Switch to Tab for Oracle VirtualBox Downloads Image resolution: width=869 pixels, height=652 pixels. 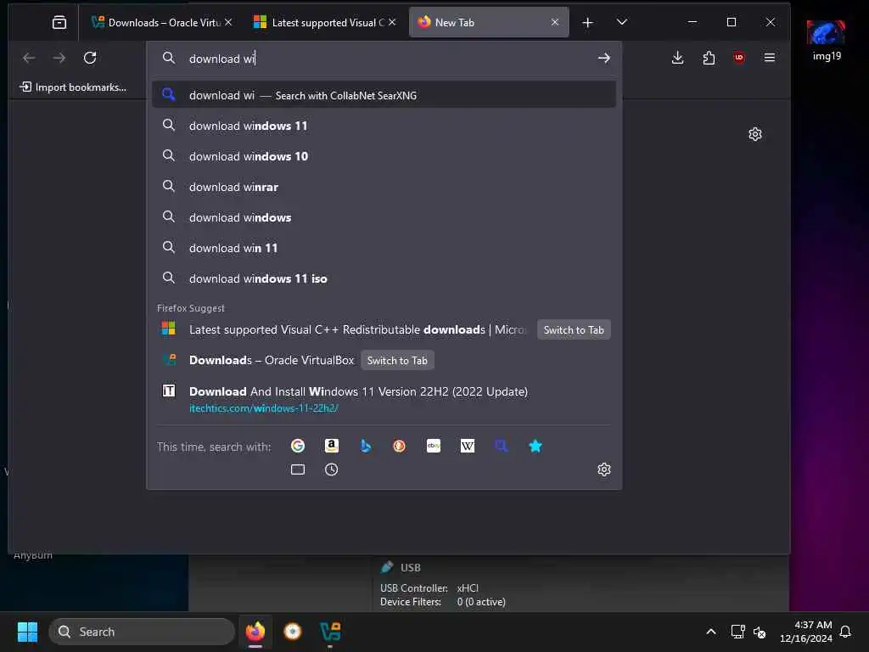point(397,360)
